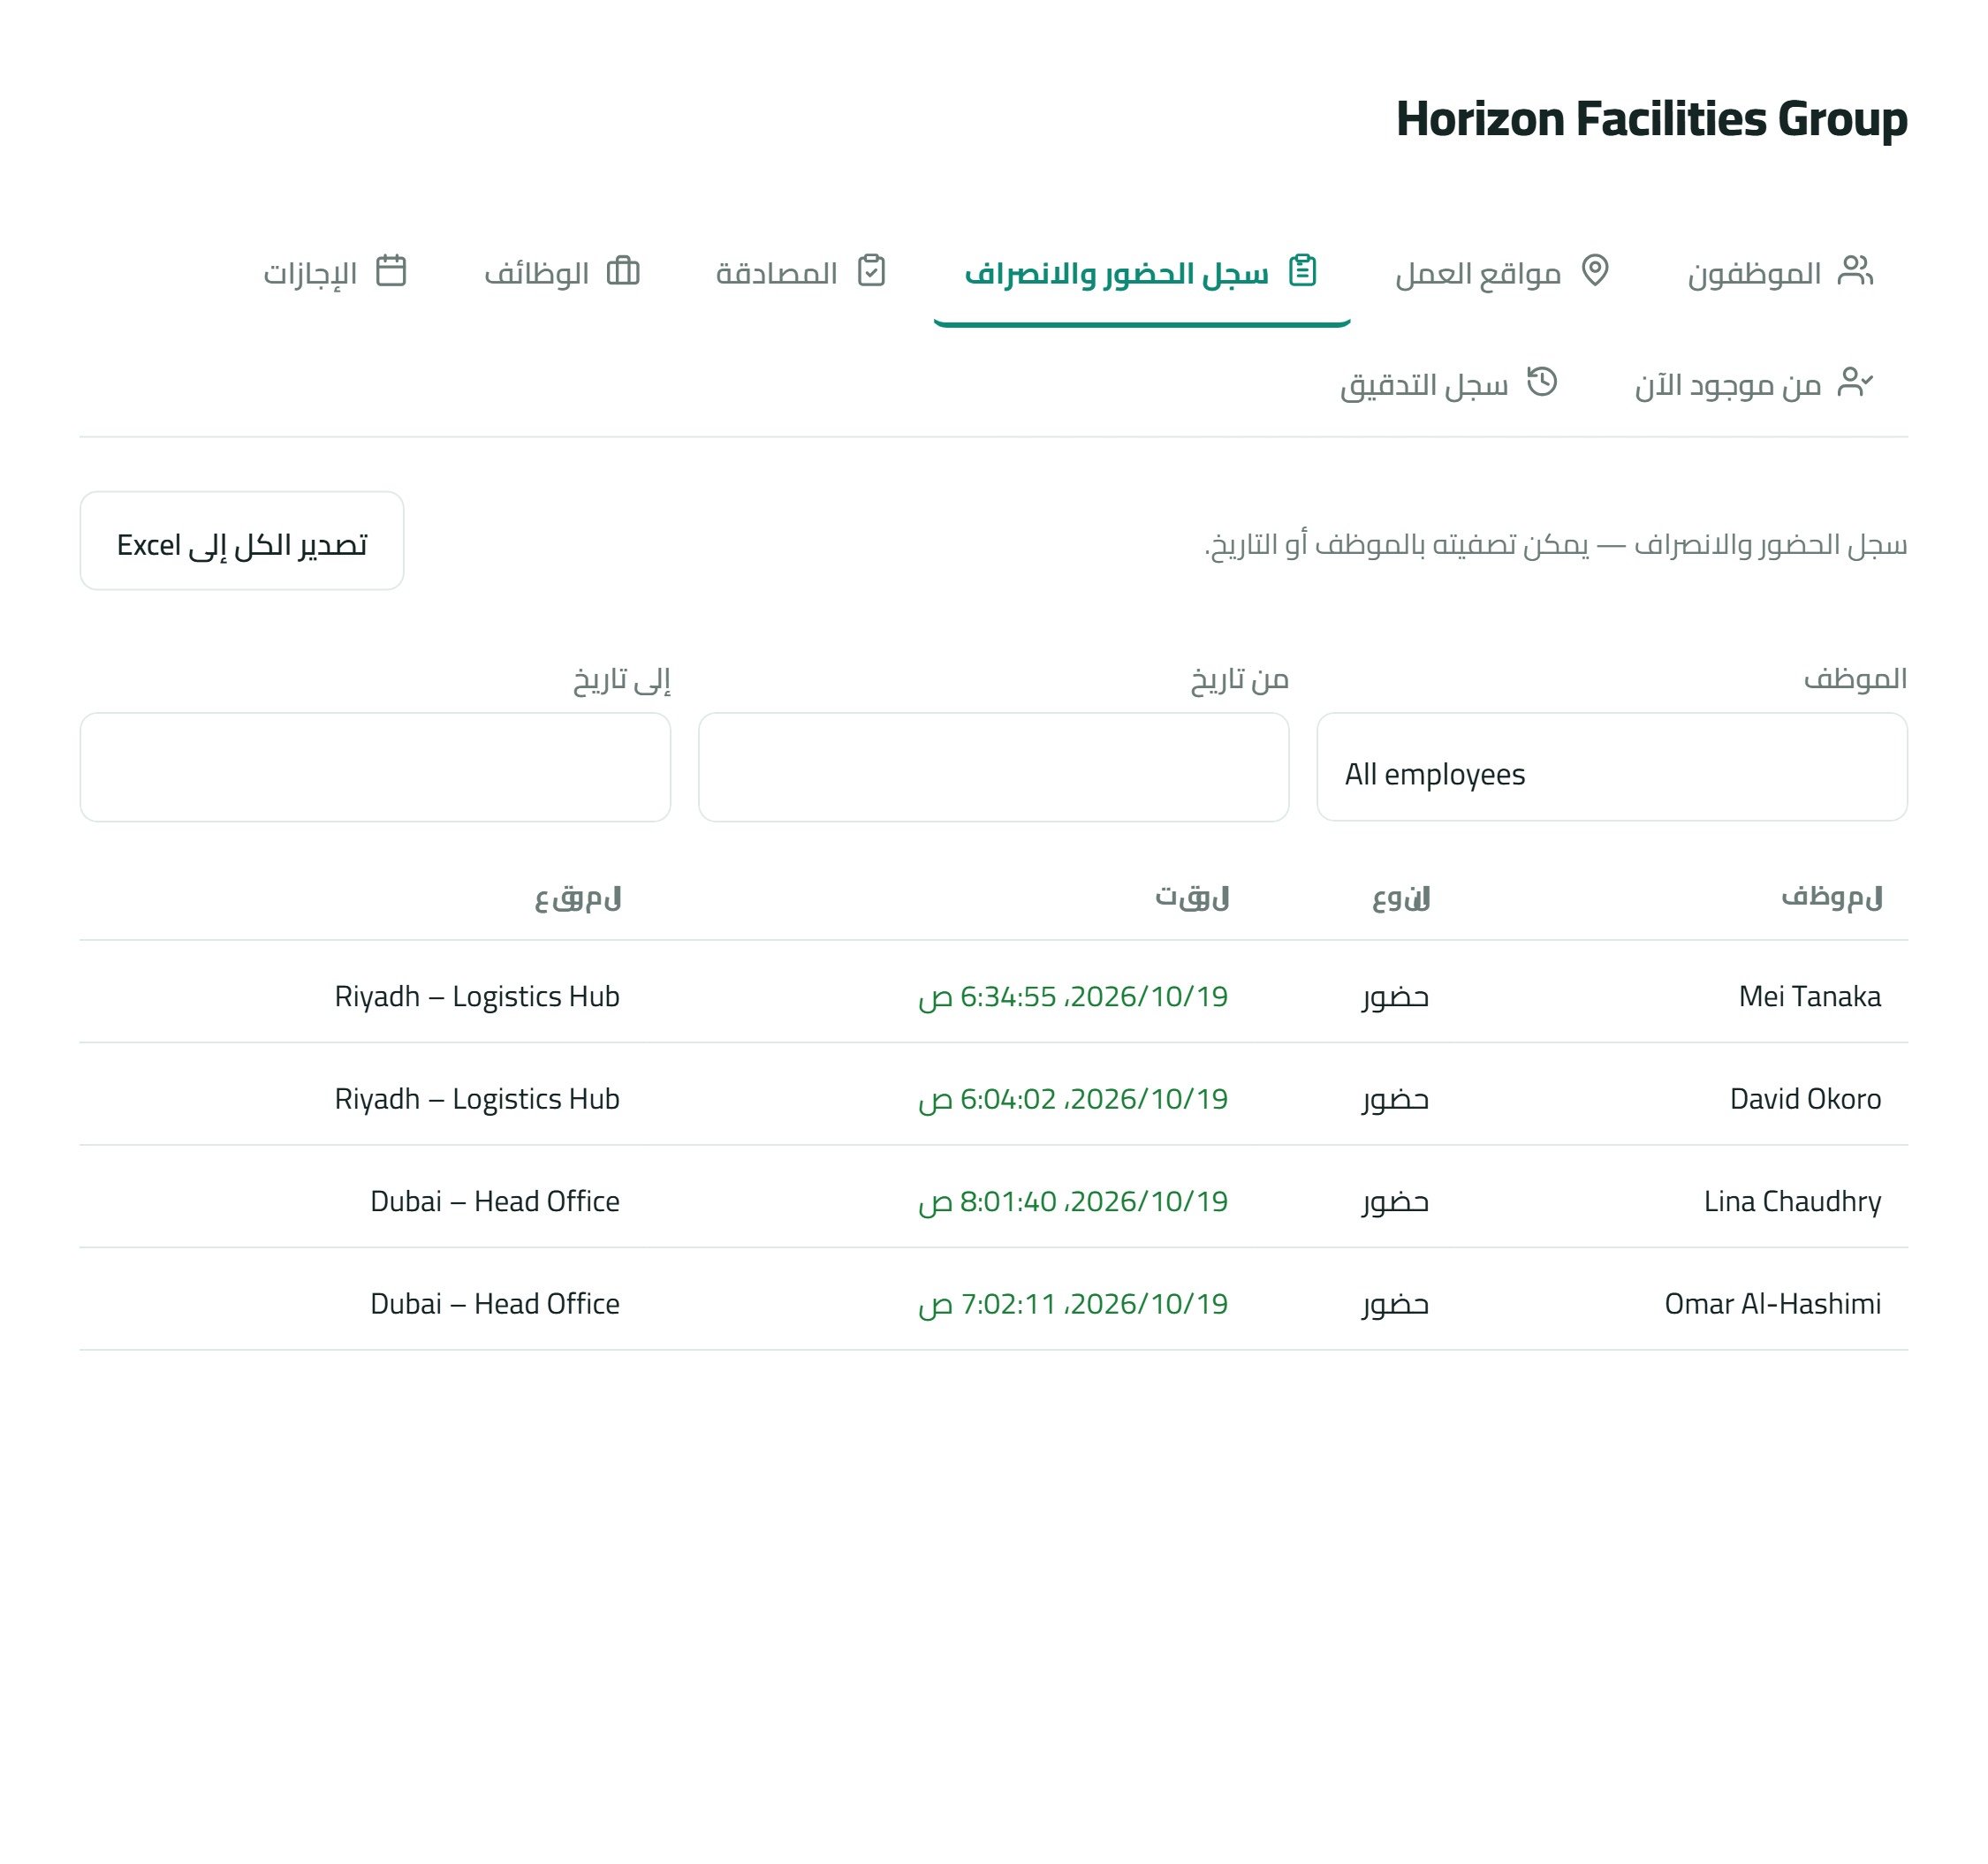Open the الوظائف tab
The image size is (1988, 1864).
pyautogui.click(x=561, y=272)
